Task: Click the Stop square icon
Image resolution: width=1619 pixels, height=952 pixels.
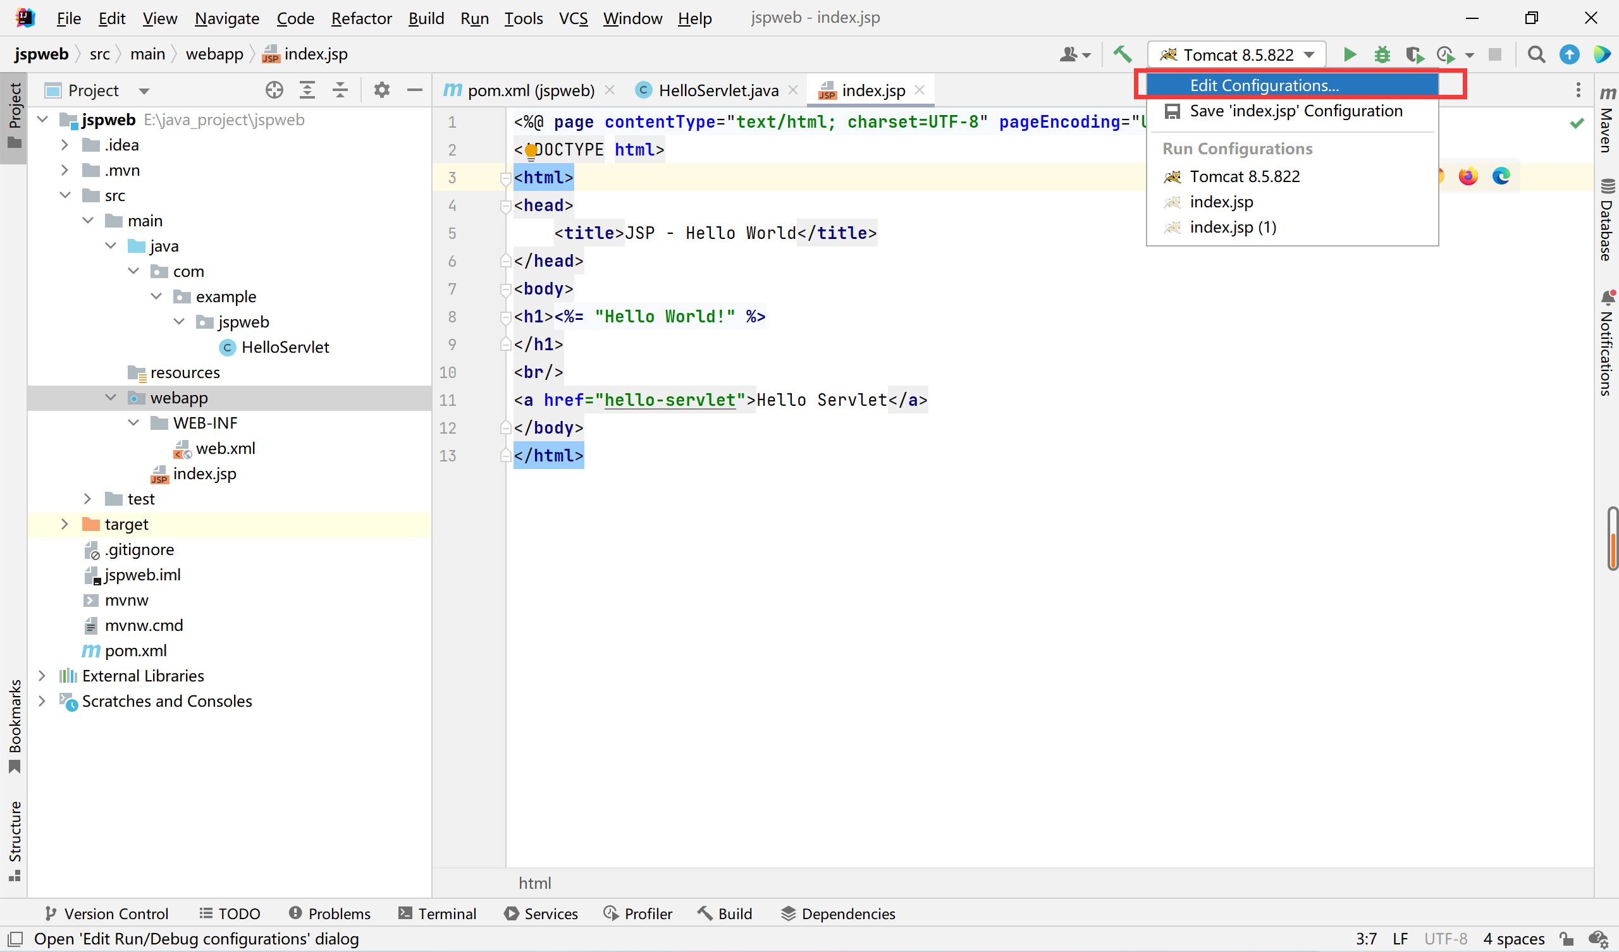Action: coord(1495,54)
